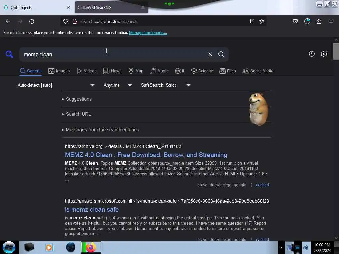Screen dimensions: 339x254
Task: Toggle reader view icon in address bar
Action: 252,21
